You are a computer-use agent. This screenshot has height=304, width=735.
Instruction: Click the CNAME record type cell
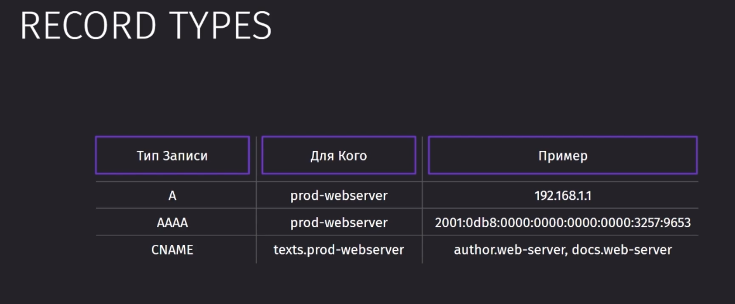pos(172,250)
